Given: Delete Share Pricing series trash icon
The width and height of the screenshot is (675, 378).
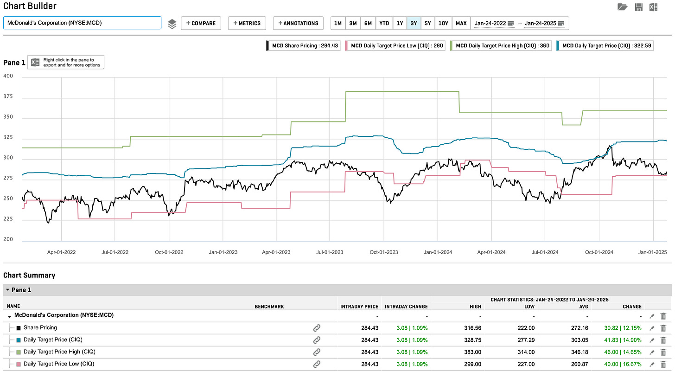Looking at the screenshot, I should tap(663, 328).
